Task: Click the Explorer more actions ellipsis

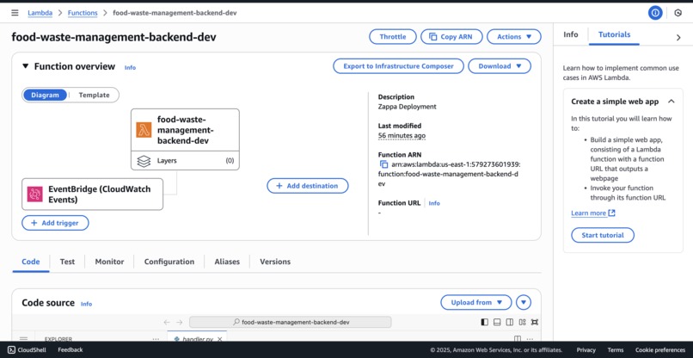Action: tap(156, 339)
